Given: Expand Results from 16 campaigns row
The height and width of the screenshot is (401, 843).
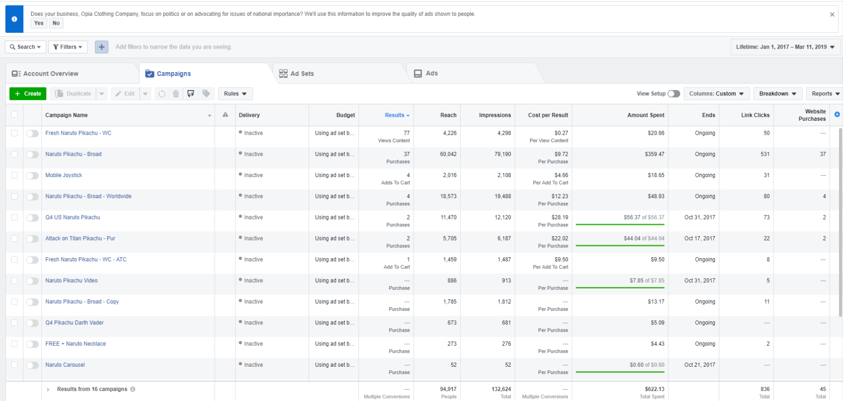Looking at the screenshot, I should point(48,389).
